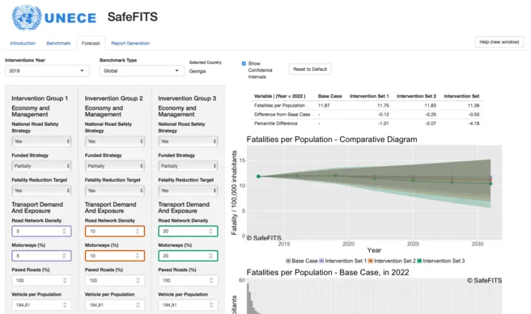
Task: Click Intervention Set 1 legend marker
Action: click(x=321, y=261)
